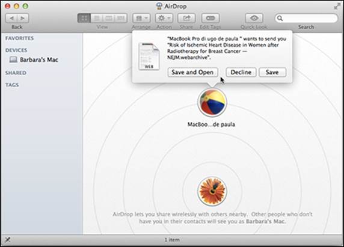344x247 pixels.
Task: Minimize window with yellow button
Action: [x=17, y=6]
